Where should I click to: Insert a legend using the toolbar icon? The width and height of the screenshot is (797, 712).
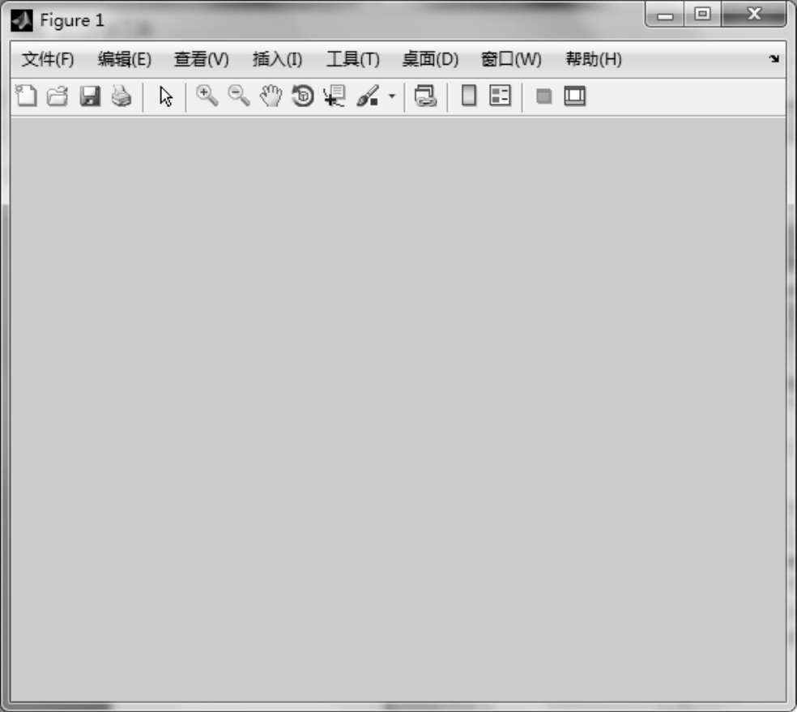point(501,96)
